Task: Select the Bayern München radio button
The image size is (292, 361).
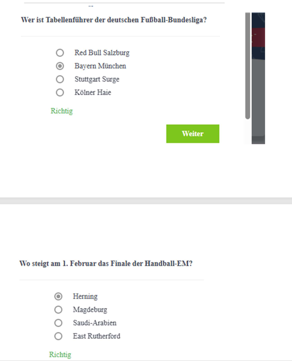Action: tap(60, 66)
